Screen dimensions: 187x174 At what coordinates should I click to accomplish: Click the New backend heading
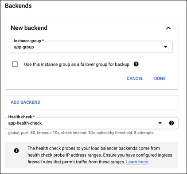click(29, 28)
